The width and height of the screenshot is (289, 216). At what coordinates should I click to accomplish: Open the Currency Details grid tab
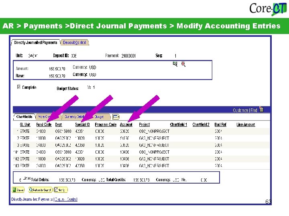pyautogui.click(x=75, y=117)
